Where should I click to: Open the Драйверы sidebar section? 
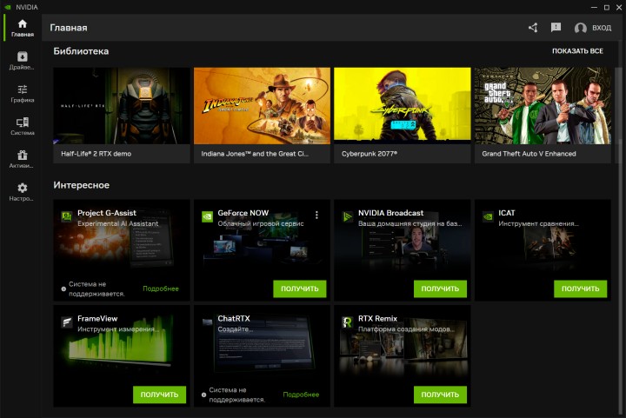point(23,61)
